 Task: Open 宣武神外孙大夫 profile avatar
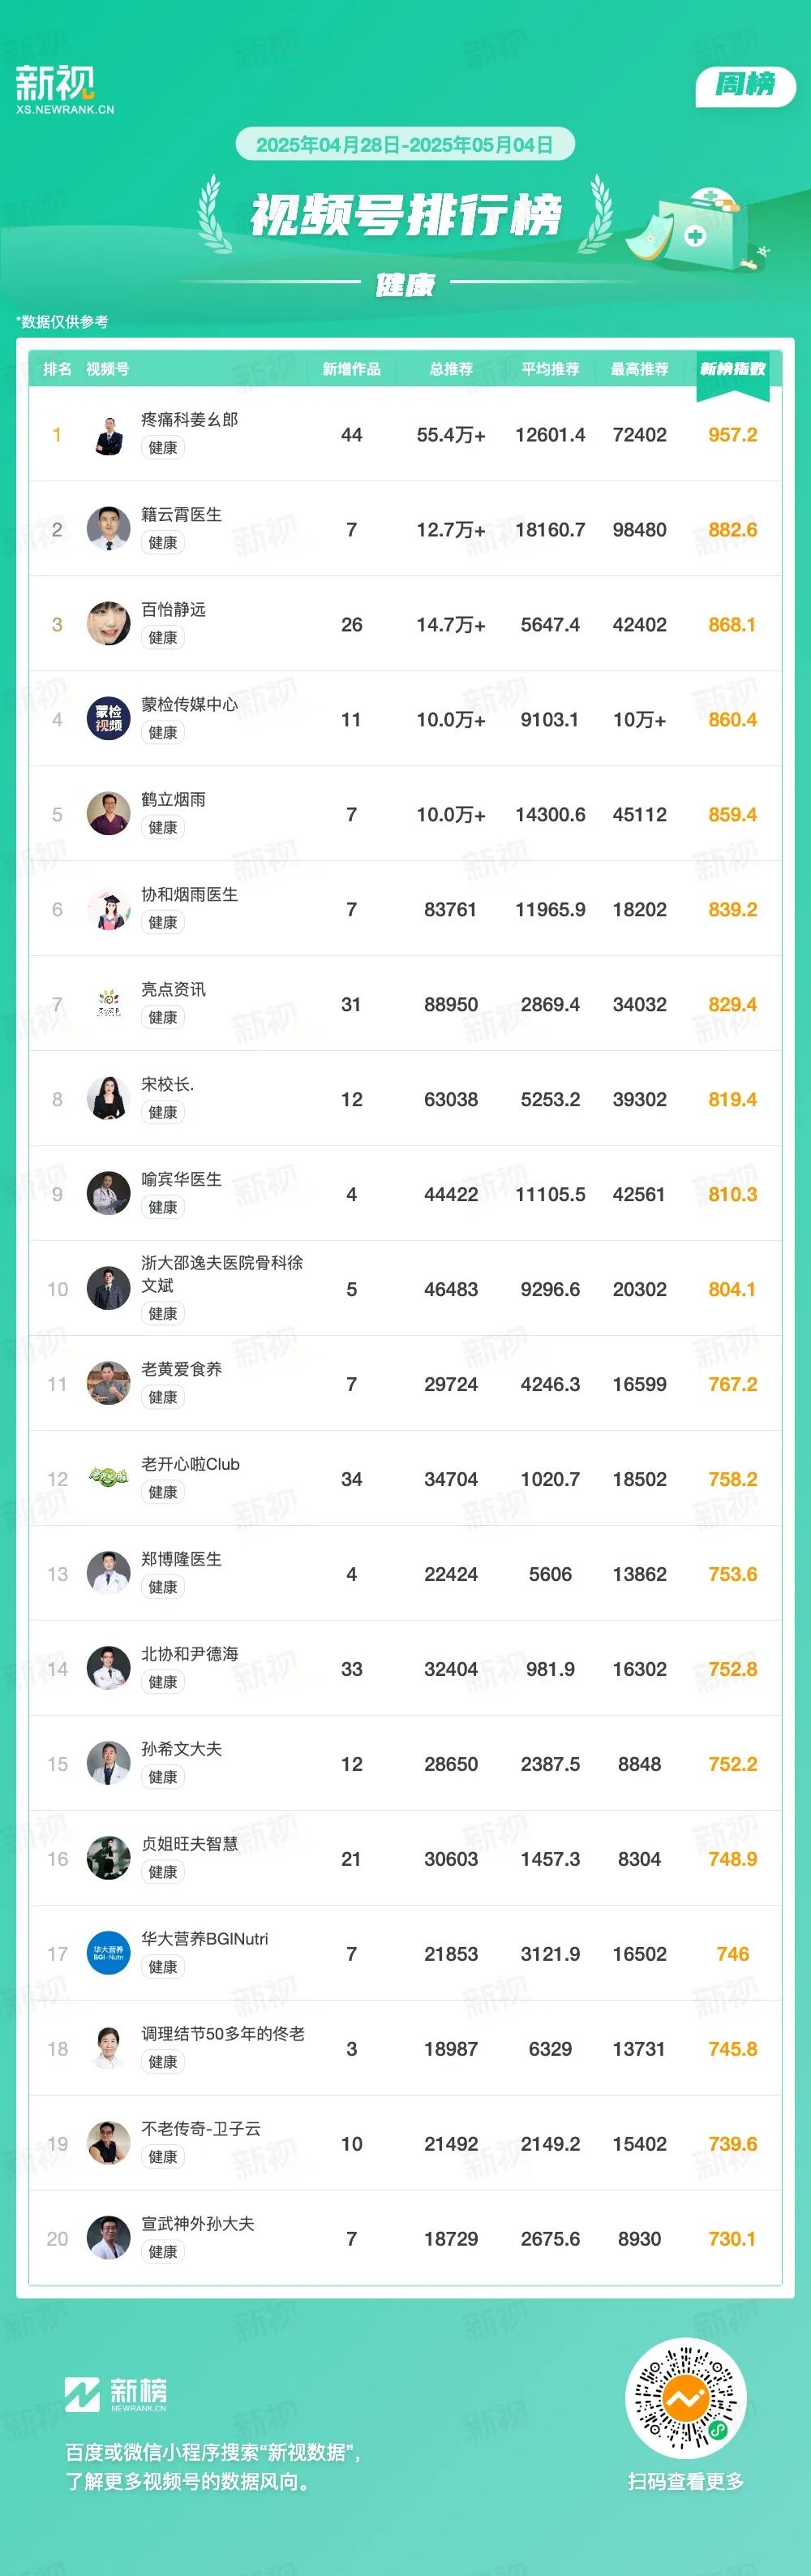pyautogui.click(x=108, y=2238)
